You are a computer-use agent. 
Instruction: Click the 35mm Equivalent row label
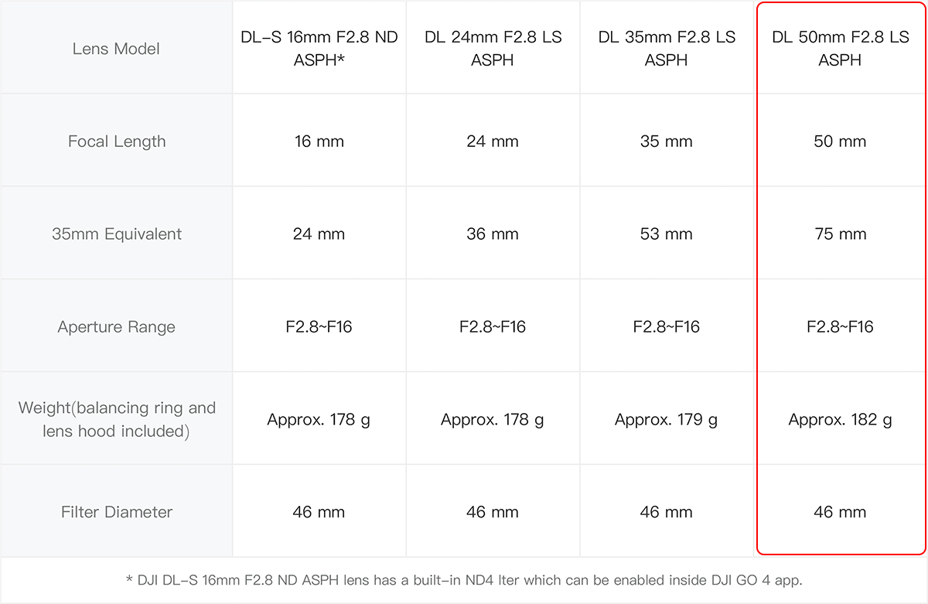click(117, 234)
